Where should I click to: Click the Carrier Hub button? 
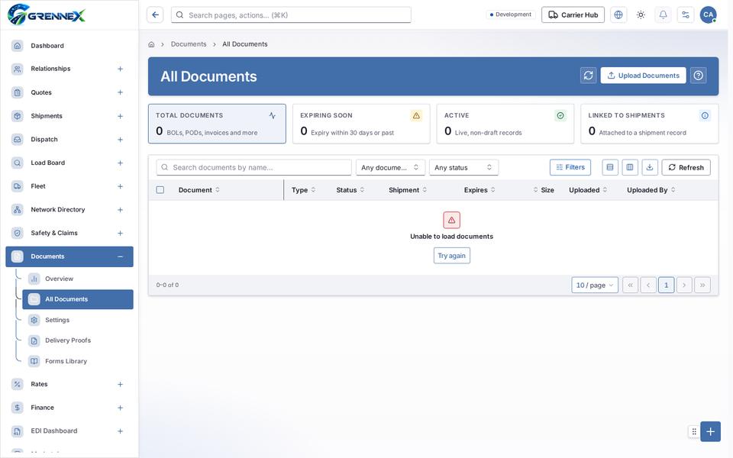[x=573, y=15]
